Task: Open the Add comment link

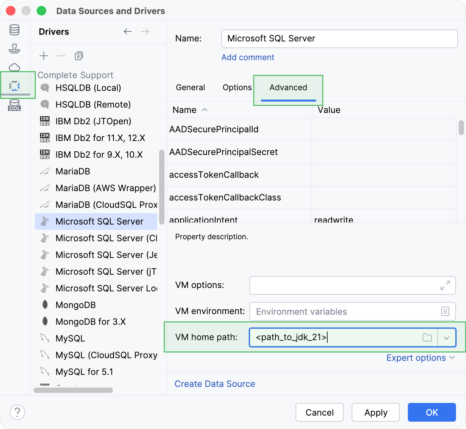Action: [247, 57]
